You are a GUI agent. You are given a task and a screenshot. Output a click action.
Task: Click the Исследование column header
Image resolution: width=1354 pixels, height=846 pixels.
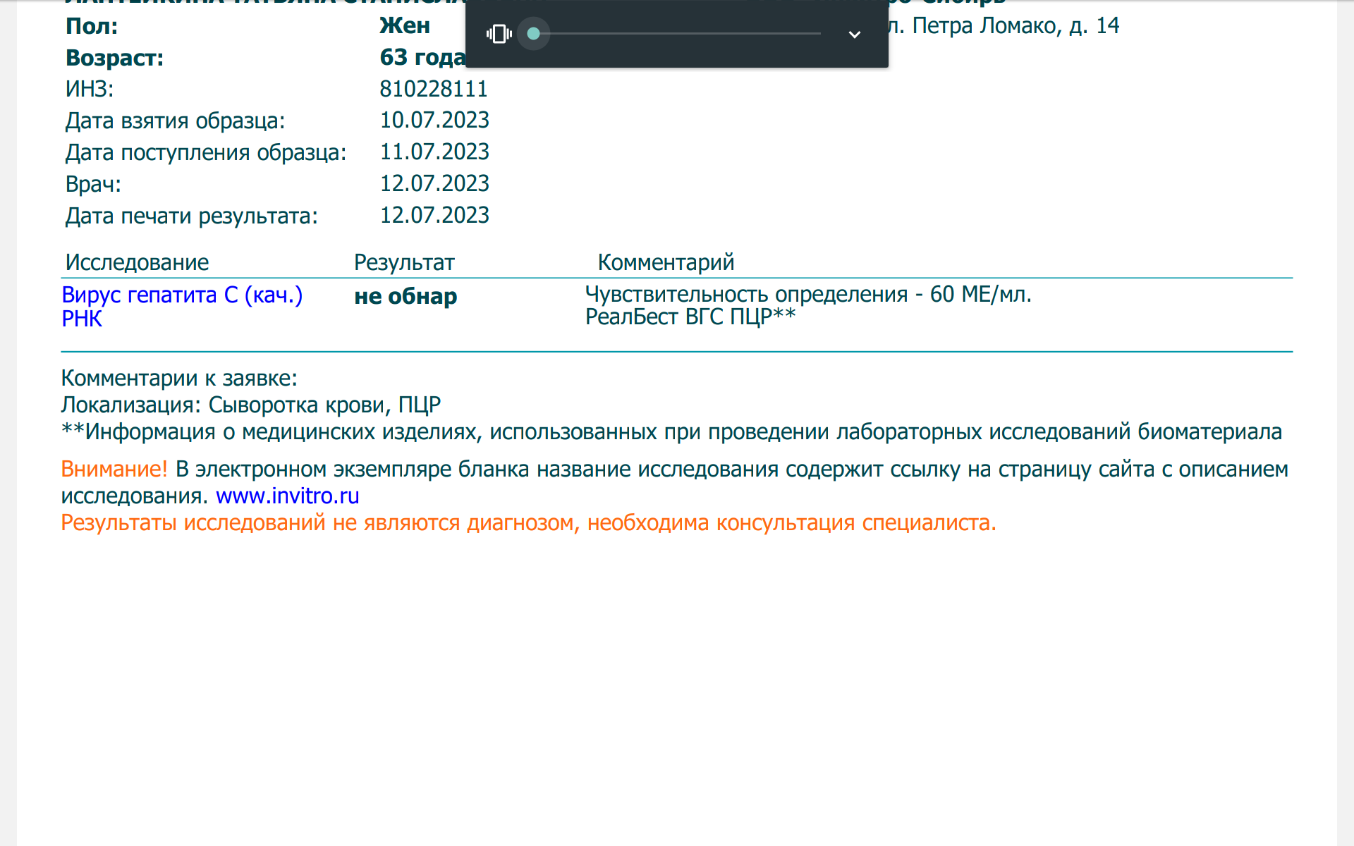coord(137,262)
